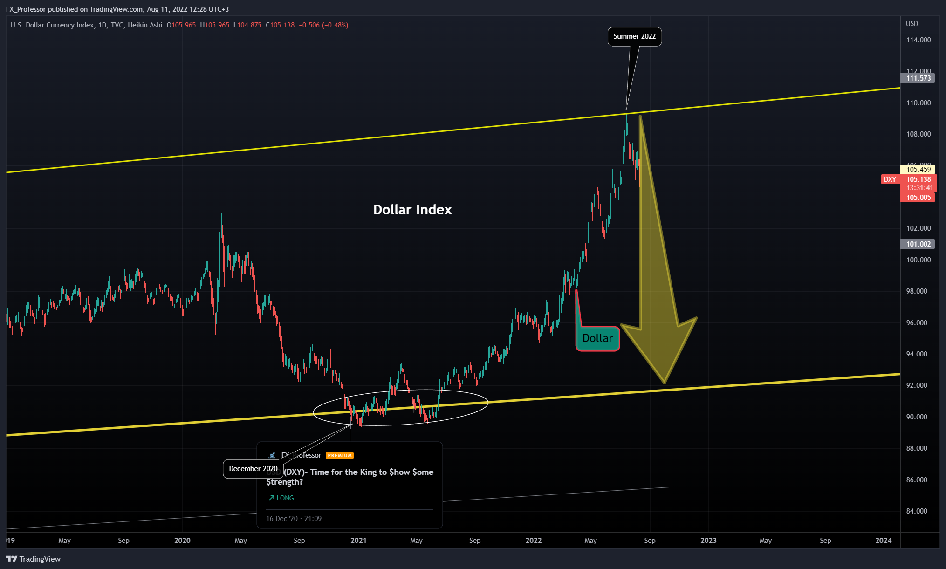Click the 111.573 price level label
Screen dimensions: 946x569
918,78
